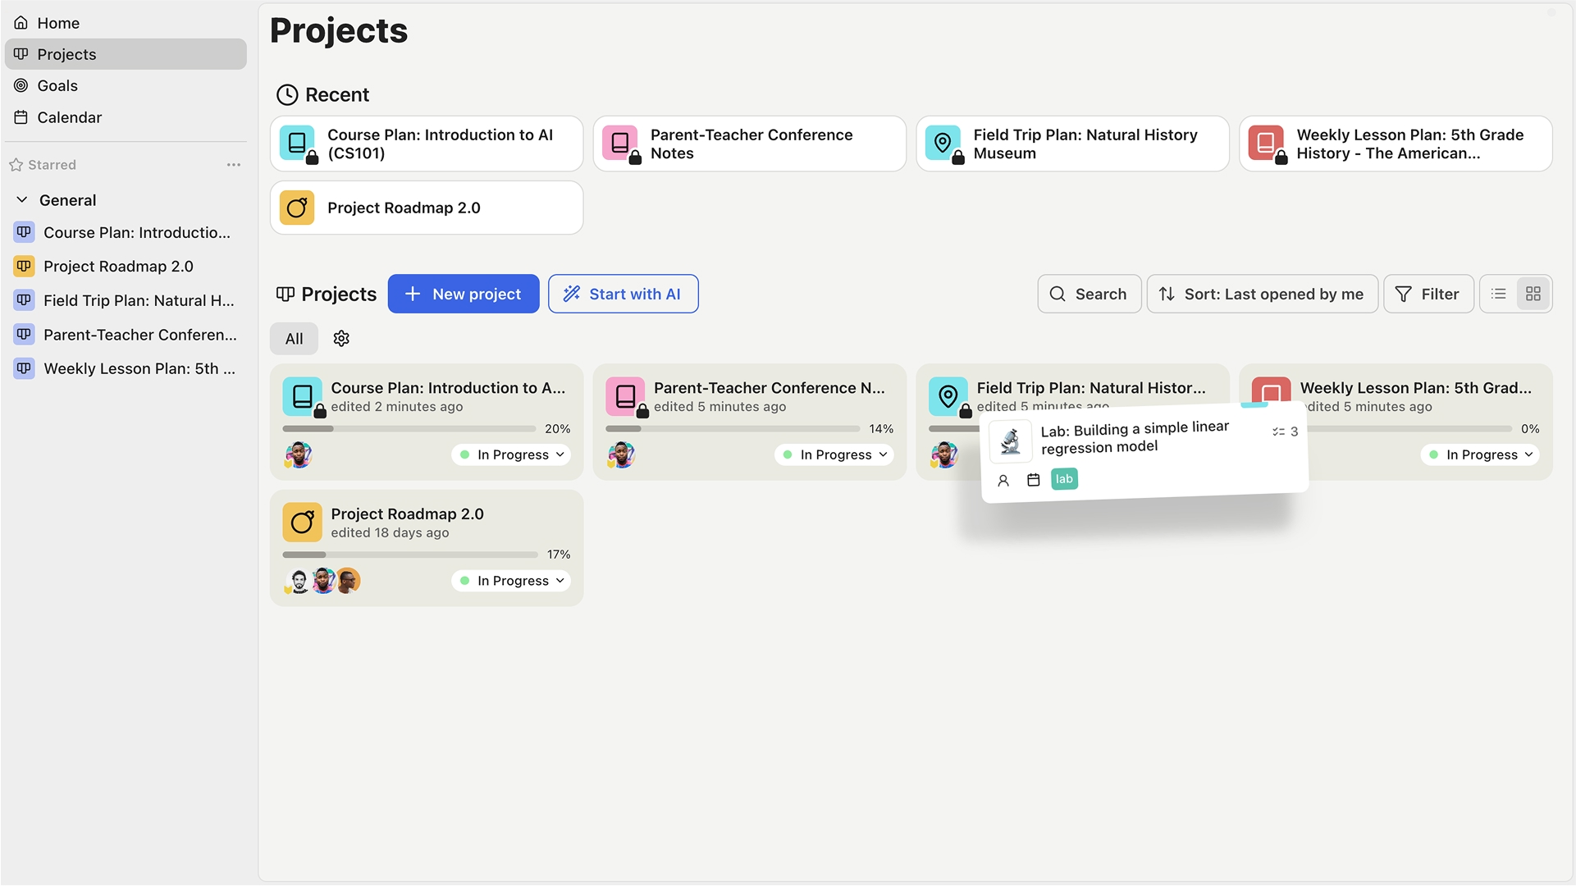Click the Start with AI button
Screen dimensions: 1576x886
pyautogui.click(x=623, y=294)
